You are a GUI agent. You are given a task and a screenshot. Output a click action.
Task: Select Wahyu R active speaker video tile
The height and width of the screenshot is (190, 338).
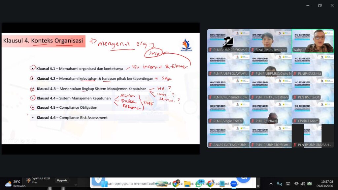click(313, 41)
